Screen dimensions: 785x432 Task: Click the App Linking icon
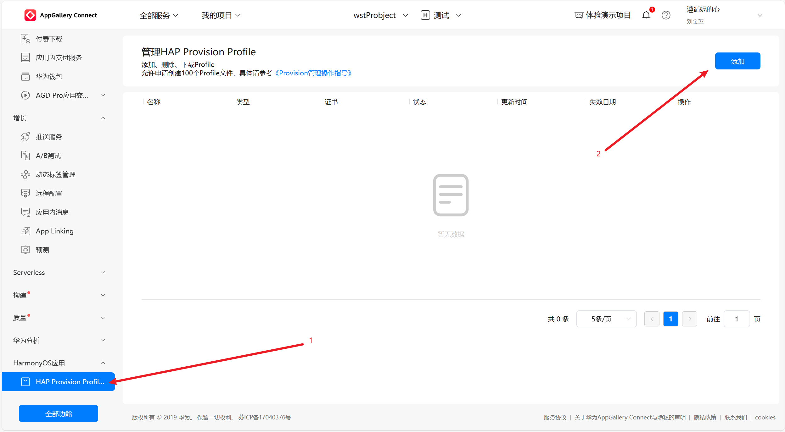(x=25, y=231)
